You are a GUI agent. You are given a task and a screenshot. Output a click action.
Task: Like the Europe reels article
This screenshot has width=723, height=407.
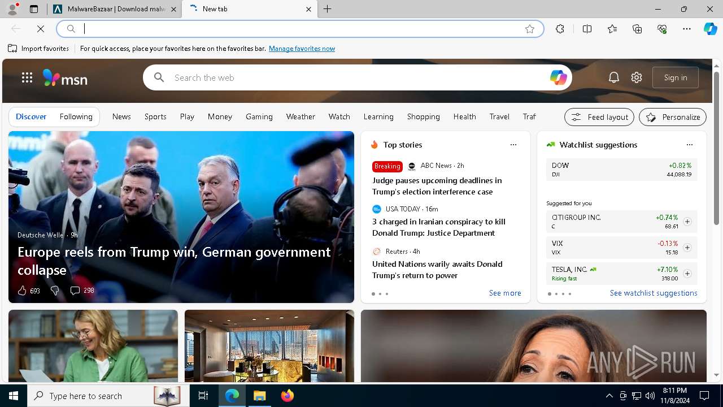[22, 291]
